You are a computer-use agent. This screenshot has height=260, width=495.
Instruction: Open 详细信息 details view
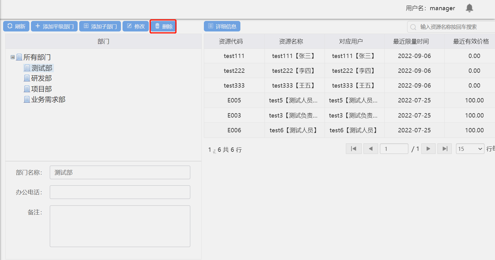[222, 27]
